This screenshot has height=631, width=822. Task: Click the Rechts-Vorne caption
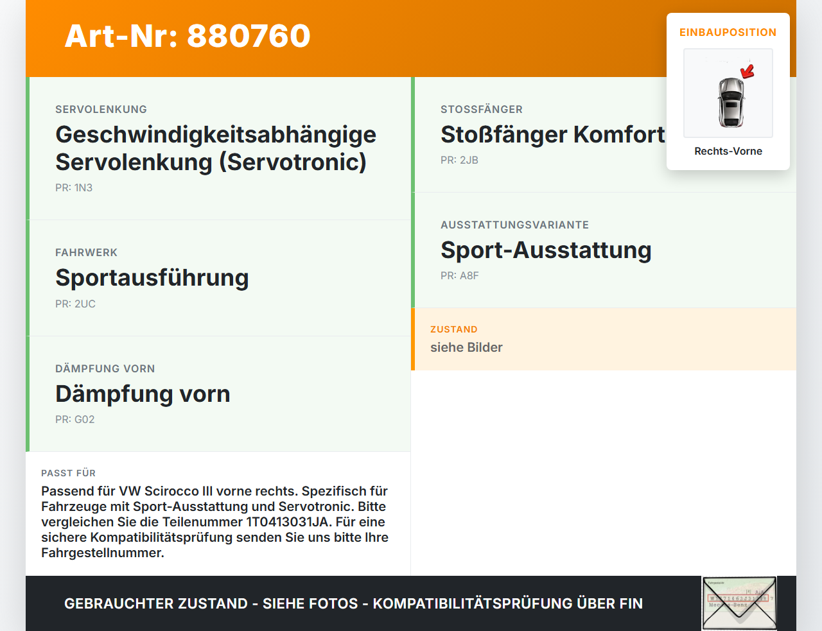728,151
